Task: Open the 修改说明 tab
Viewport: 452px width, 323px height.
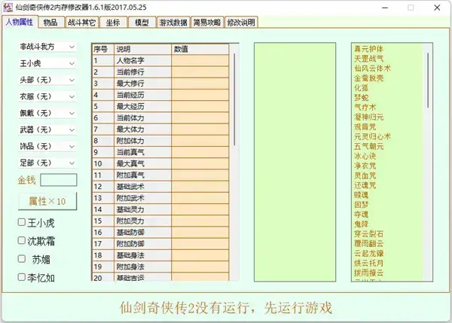Action: pyautogui.click(x=241, y=22)
